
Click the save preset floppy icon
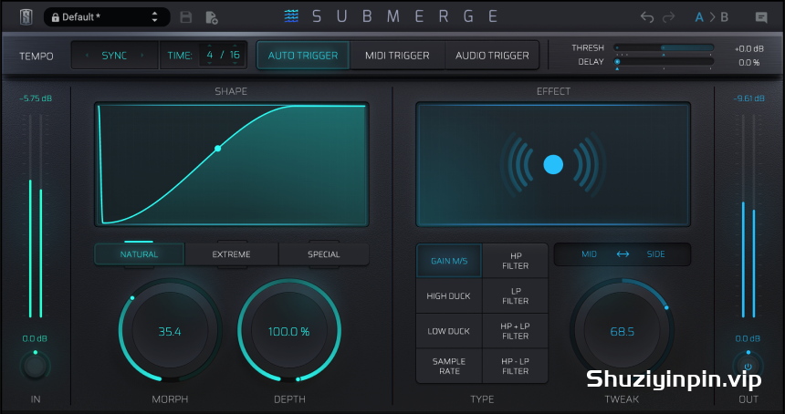[186, 17]
